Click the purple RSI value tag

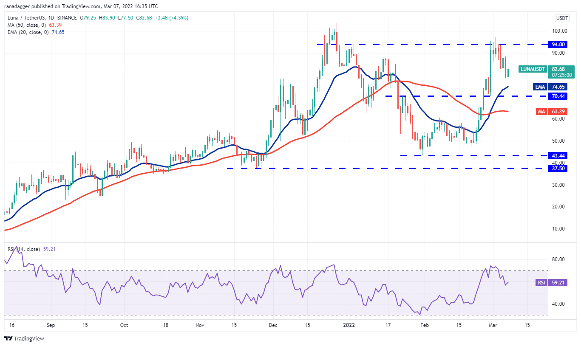[x=540, y=281]
